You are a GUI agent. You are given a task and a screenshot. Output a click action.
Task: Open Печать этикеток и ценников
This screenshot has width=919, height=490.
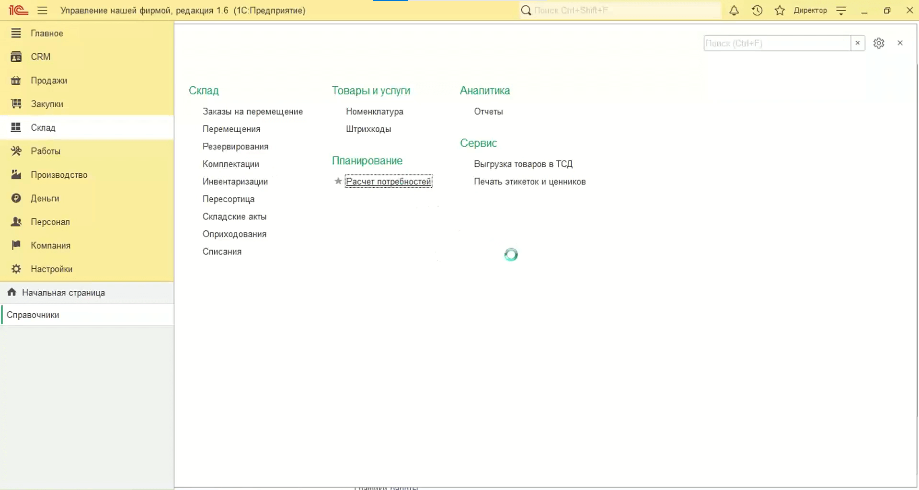(x=529, y=181)
